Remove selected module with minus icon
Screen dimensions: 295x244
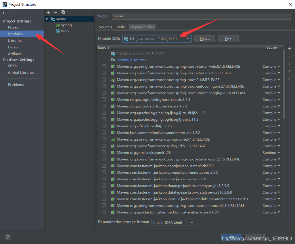[x=56, y=12]
